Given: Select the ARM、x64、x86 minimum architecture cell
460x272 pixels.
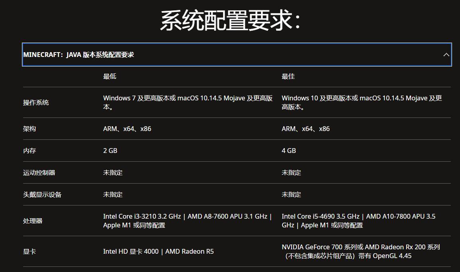Looking at the screenshot, I should pyautogui.click(x=128, y=128).
